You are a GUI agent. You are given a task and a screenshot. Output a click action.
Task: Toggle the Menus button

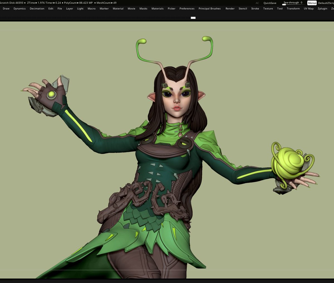[312, 3]
